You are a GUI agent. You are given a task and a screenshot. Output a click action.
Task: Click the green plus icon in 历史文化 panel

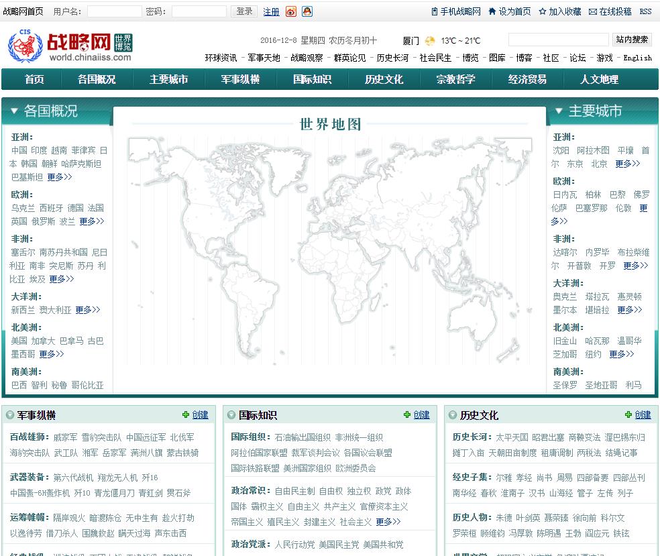628,414
